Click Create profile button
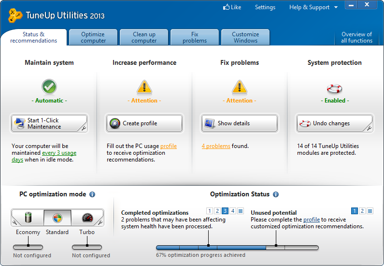Image resolution: width=384 pixels, height=266 pixels. [144, 123]
